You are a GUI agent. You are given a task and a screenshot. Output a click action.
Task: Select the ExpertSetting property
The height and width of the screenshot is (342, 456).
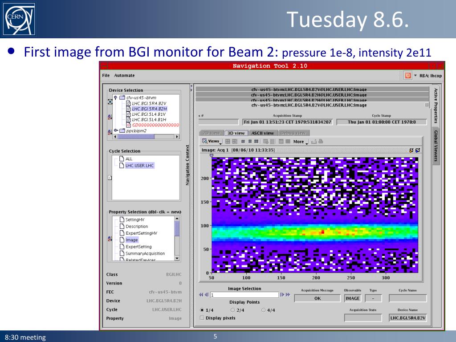[x=138, y=247]
